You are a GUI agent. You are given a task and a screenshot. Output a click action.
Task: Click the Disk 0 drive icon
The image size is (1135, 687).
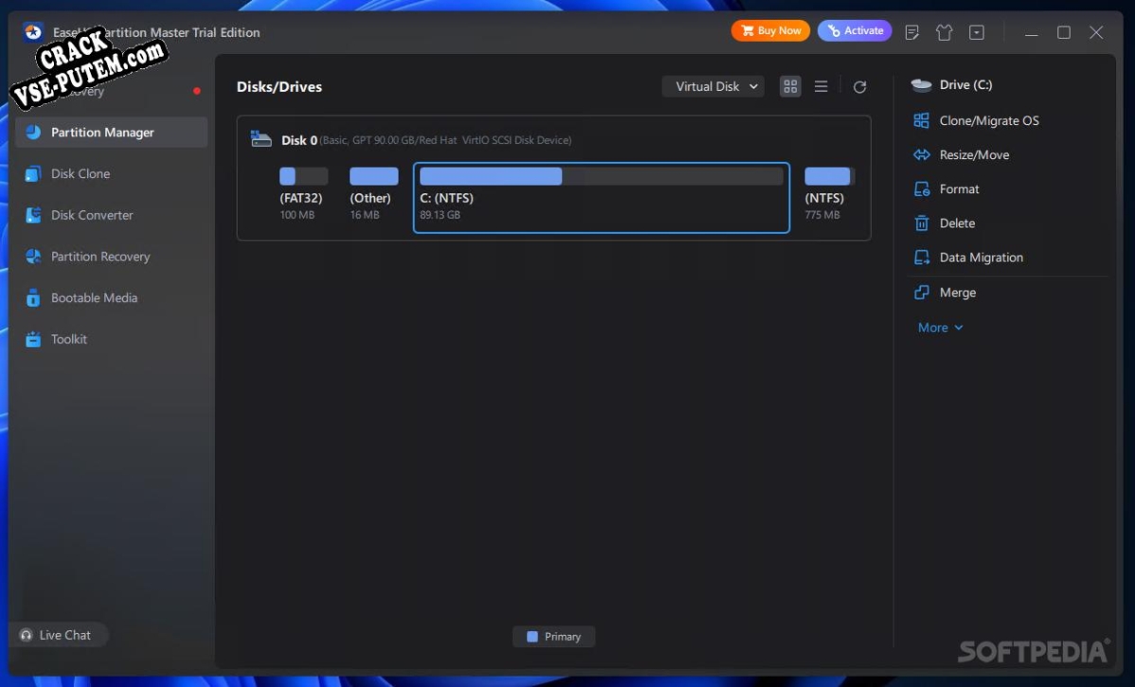(x=261, y=138)
